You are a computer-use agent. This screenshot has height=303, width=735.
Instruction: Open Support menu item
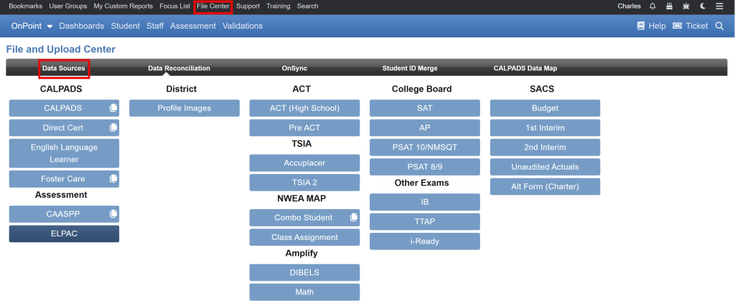click(248, 6)
